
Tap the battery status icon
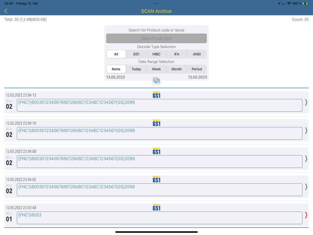click(x=305, y=3)
